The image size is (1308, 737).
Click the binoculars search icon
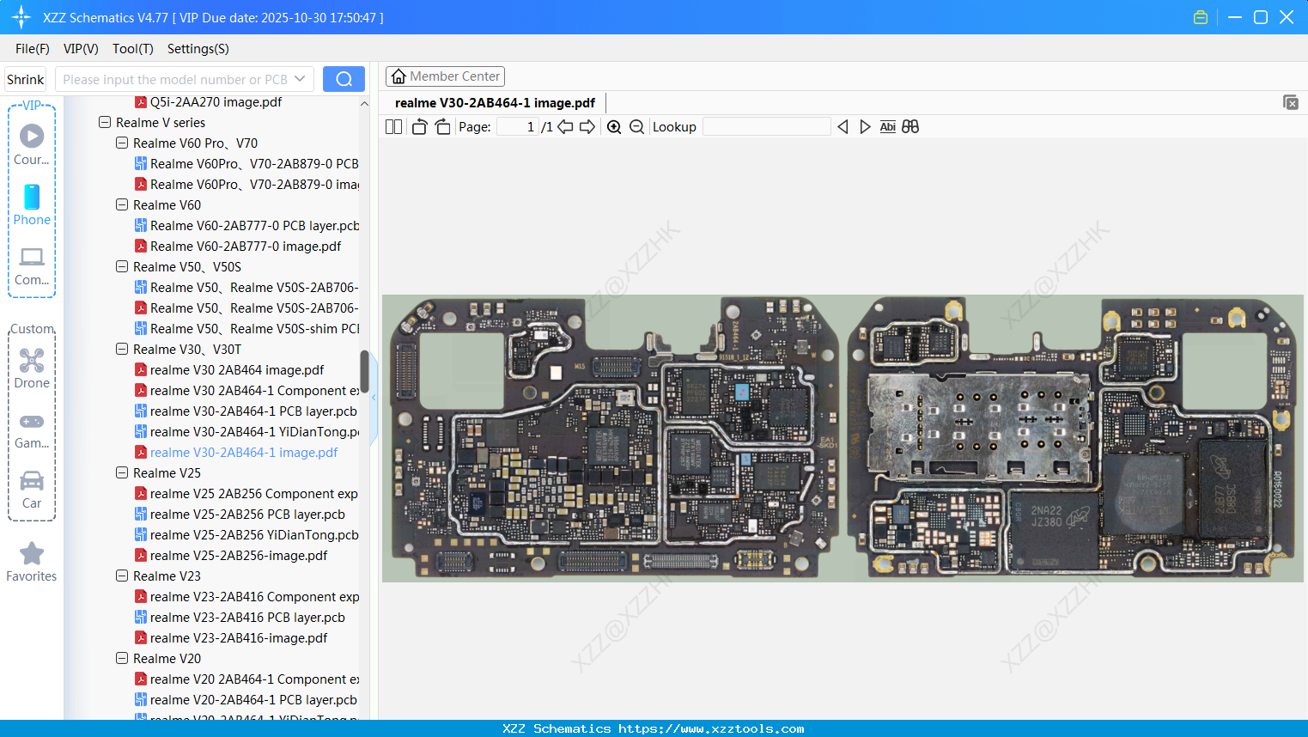click(910, 127)
